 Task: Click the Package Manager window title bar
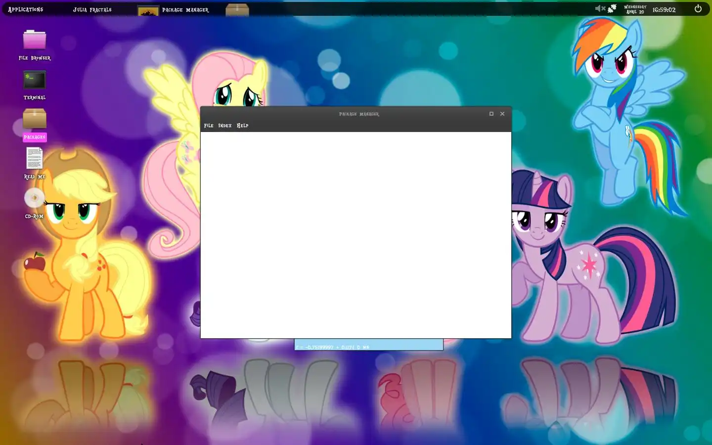point(356,114)
